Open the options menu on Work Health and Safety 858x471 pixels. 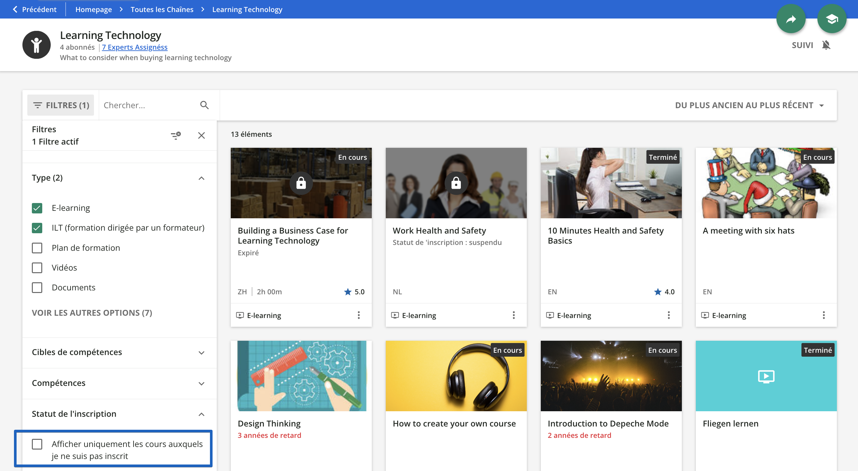[513, 315]
